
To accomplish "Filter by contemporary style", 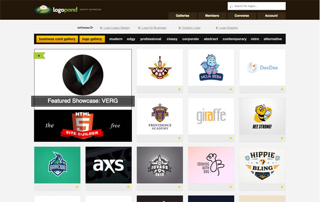I will click(235, 39).
